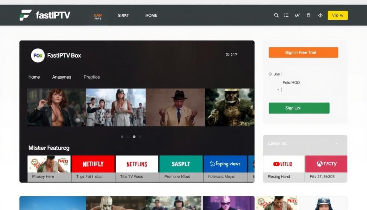Click the code/developer icon near View button
The height and width of the screenshot is (210, 367).
click(x=320, y=15)
